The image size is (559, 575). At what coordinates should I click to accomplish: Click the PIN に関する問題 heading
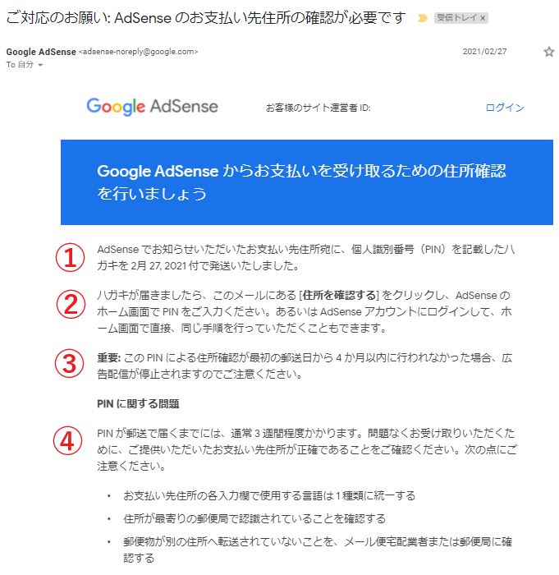[138, 404]
